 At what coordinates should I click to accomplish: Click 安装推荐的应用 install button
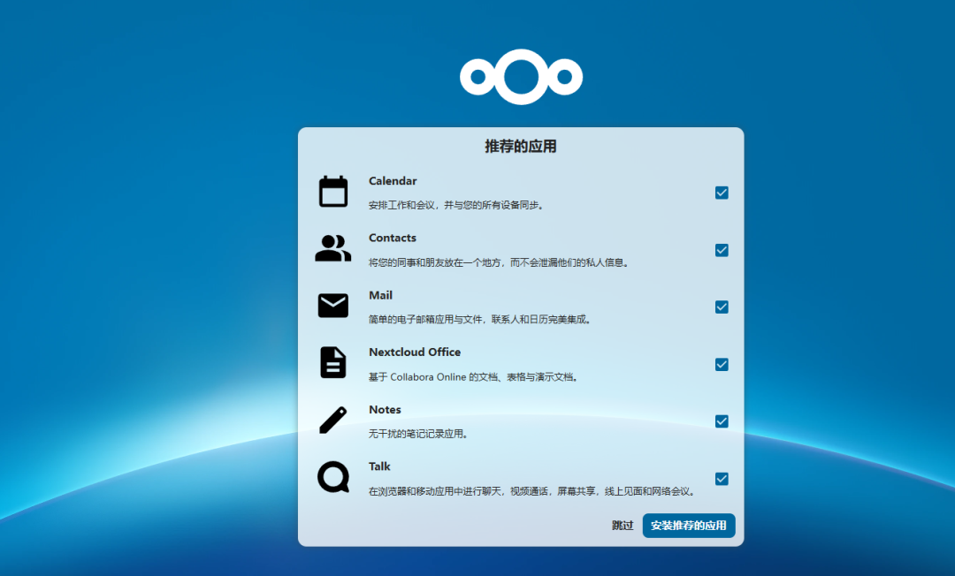pos(689,526)
